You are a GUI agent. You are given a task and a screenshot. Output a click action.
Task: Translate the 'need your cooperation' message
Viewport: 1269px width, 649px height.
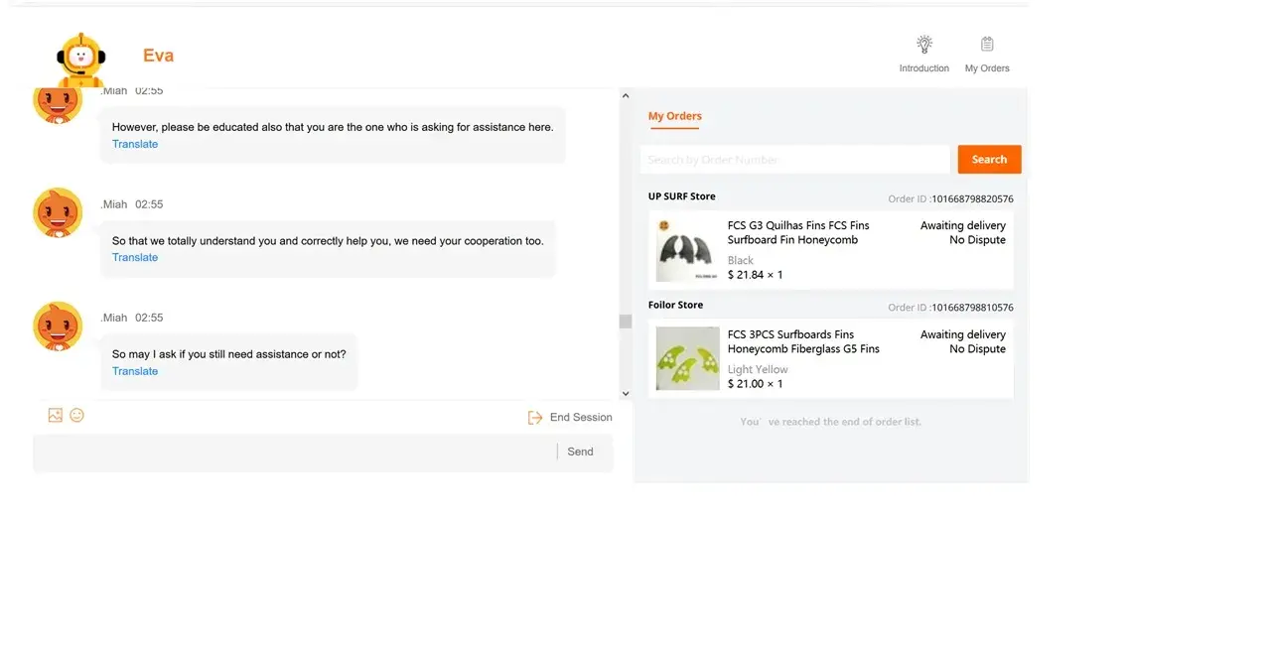click(x=135, y=258)
